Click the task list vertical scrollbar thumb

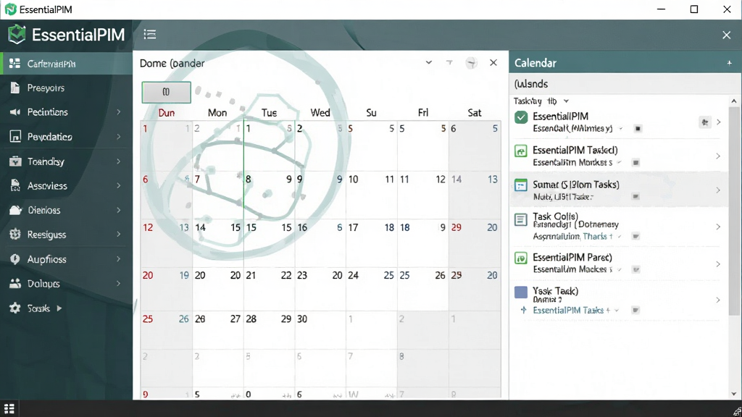[x=733, y=211]
